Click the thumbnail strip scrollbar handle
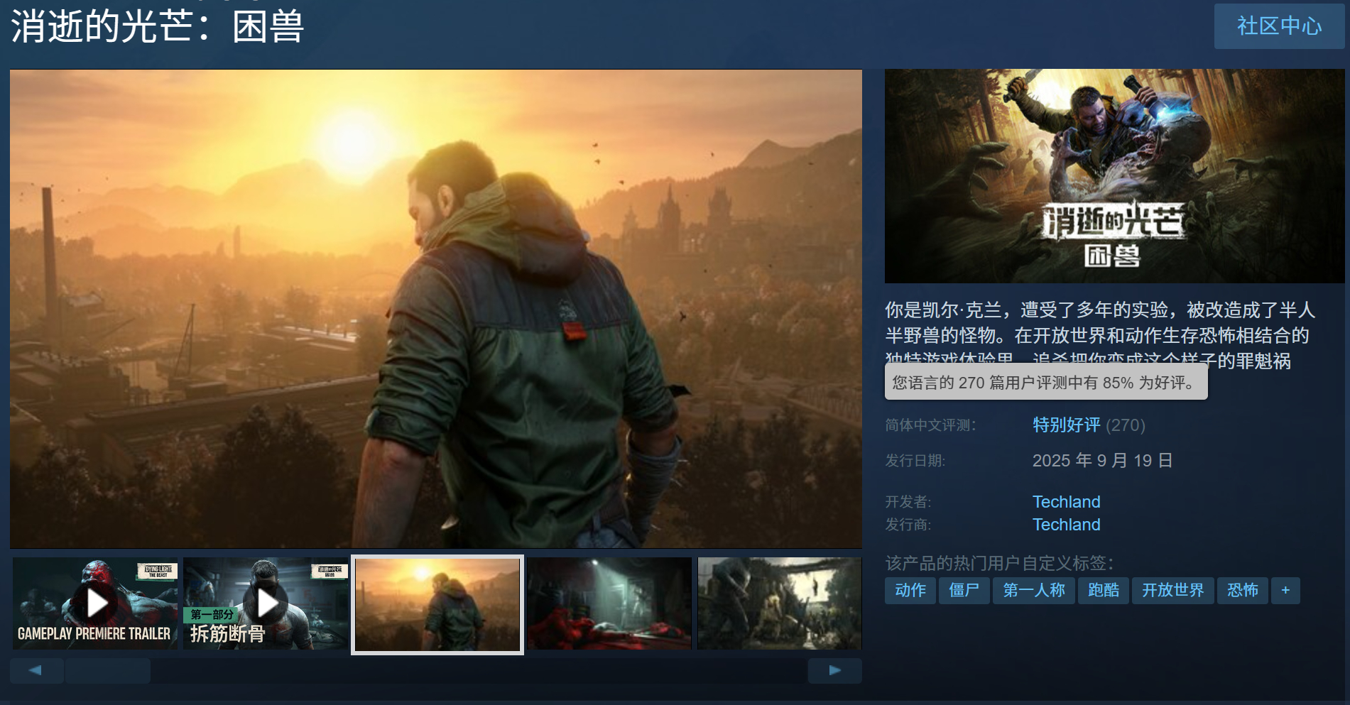Screen dimensions: 1350x705 pyautogui.click(x=108, y=670)
